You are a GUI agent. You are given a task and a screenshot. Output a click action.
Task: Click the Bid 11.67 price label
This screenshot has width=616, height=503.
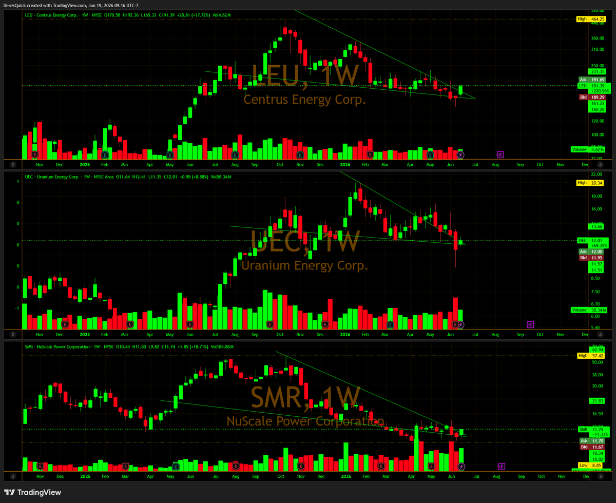click(591, 447)
